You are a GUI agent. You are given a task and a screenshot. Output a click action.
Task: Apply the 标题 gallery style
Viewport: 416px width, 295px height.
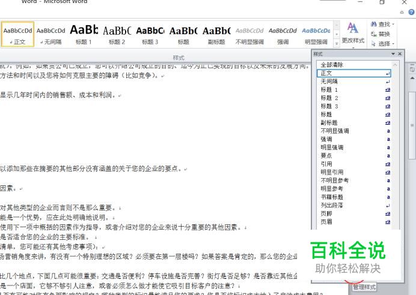click(183, 35)
